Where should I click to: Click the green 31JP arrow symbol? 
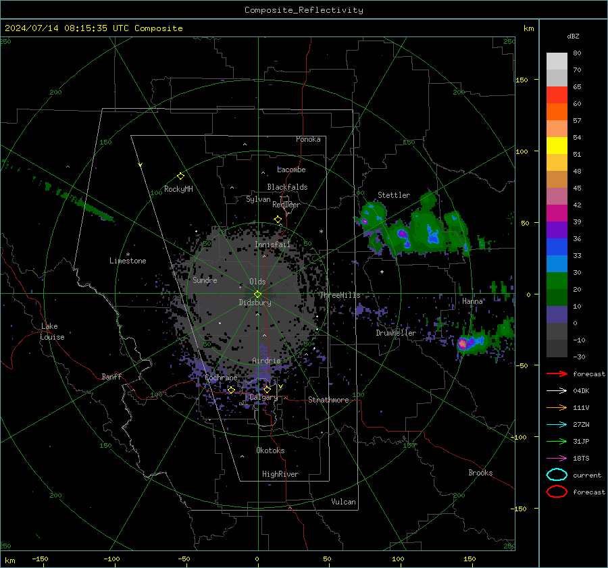tap(557, 441)
